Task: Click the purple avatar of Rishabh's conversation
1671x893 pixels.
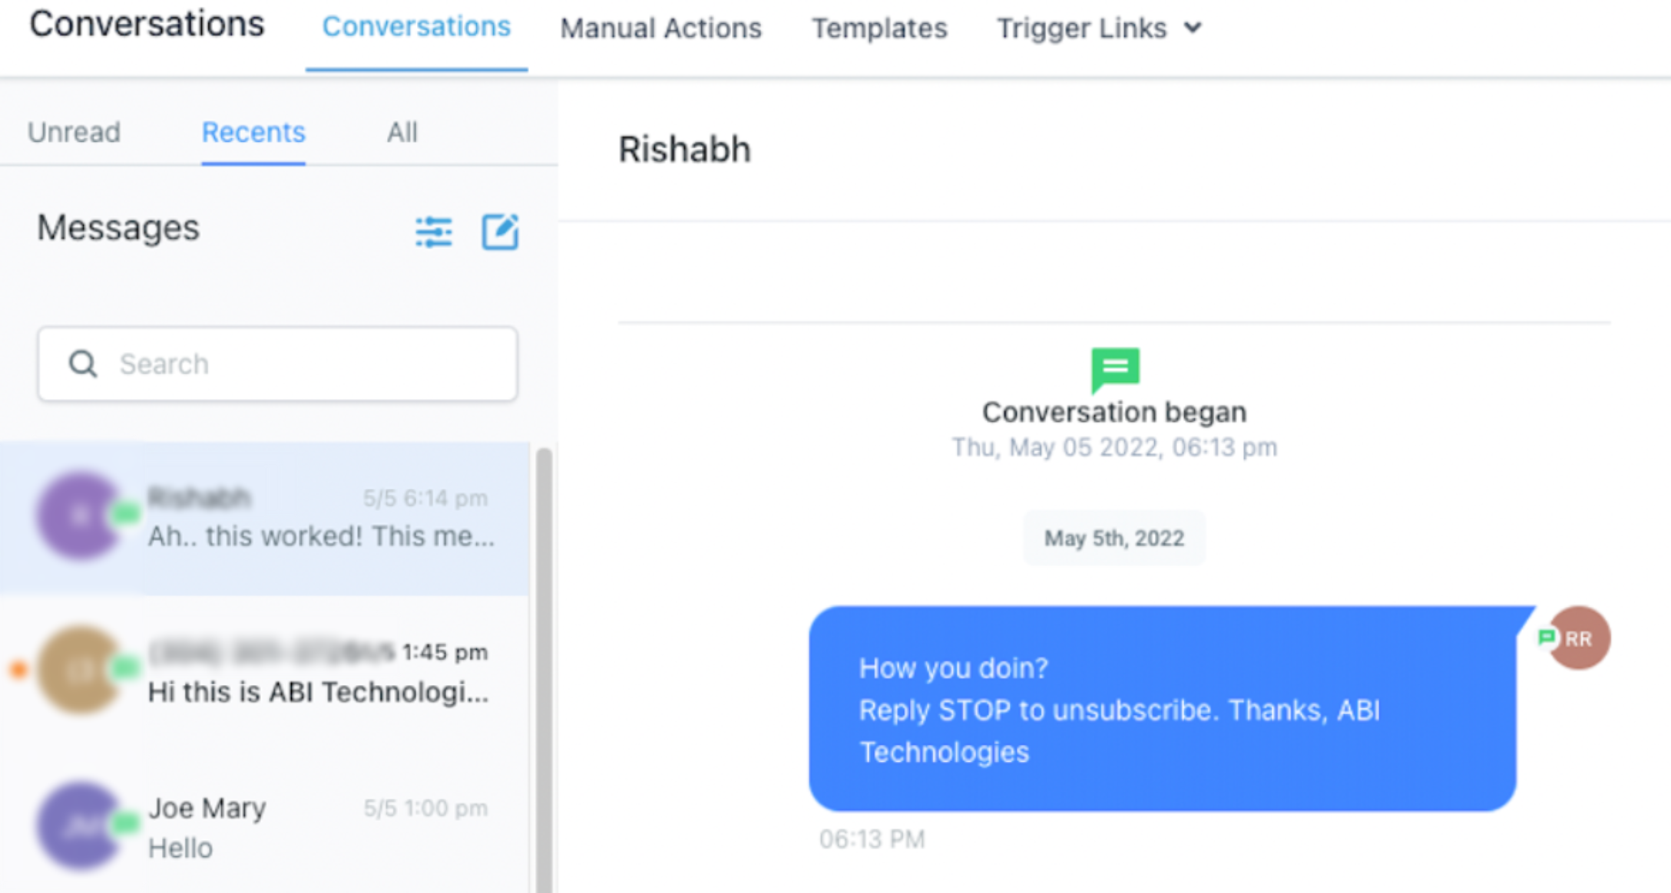Action: [80, 516]
